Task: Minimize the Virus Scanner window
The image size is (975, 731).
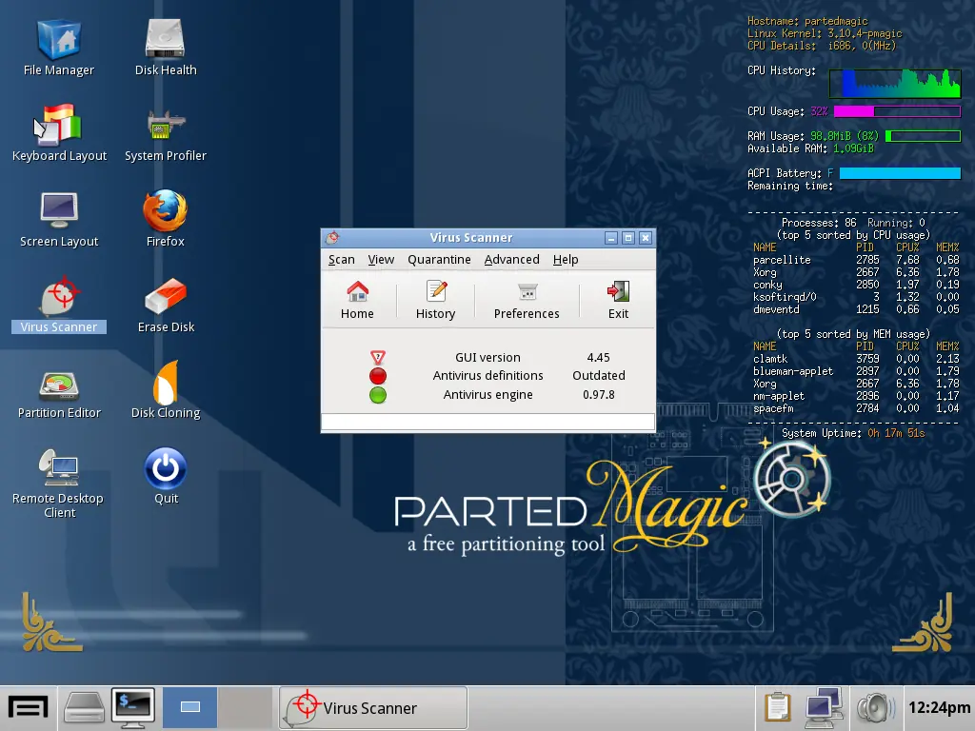Action: 611,237
